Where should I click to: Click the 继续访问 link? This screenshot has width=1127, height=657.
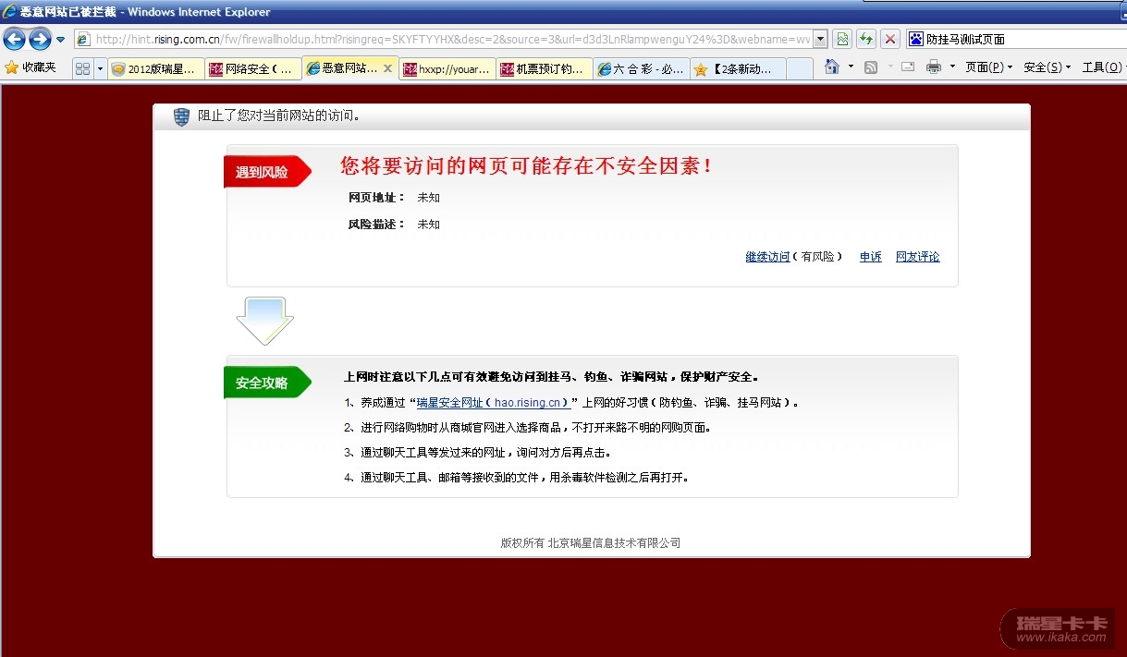click(x=767, y=257)
